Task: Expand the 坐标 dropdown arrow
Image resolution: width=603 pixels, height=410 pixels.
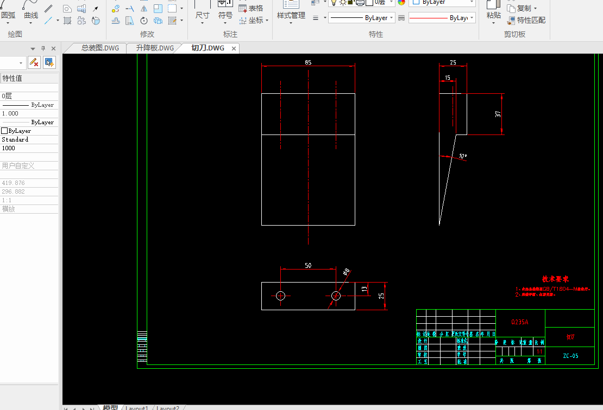Action: pos(267,21)
